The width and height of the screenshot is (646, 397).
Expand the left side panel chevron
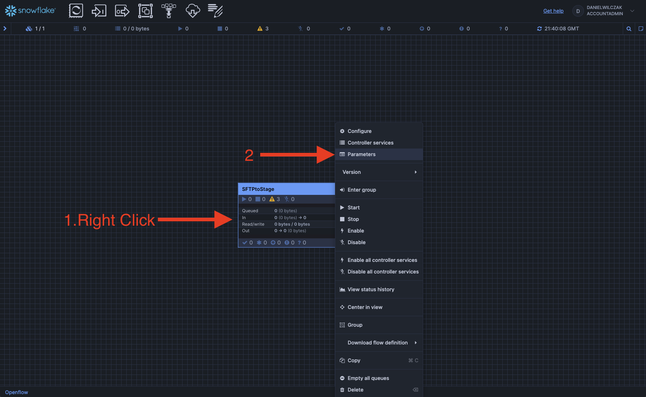point(5,29)
